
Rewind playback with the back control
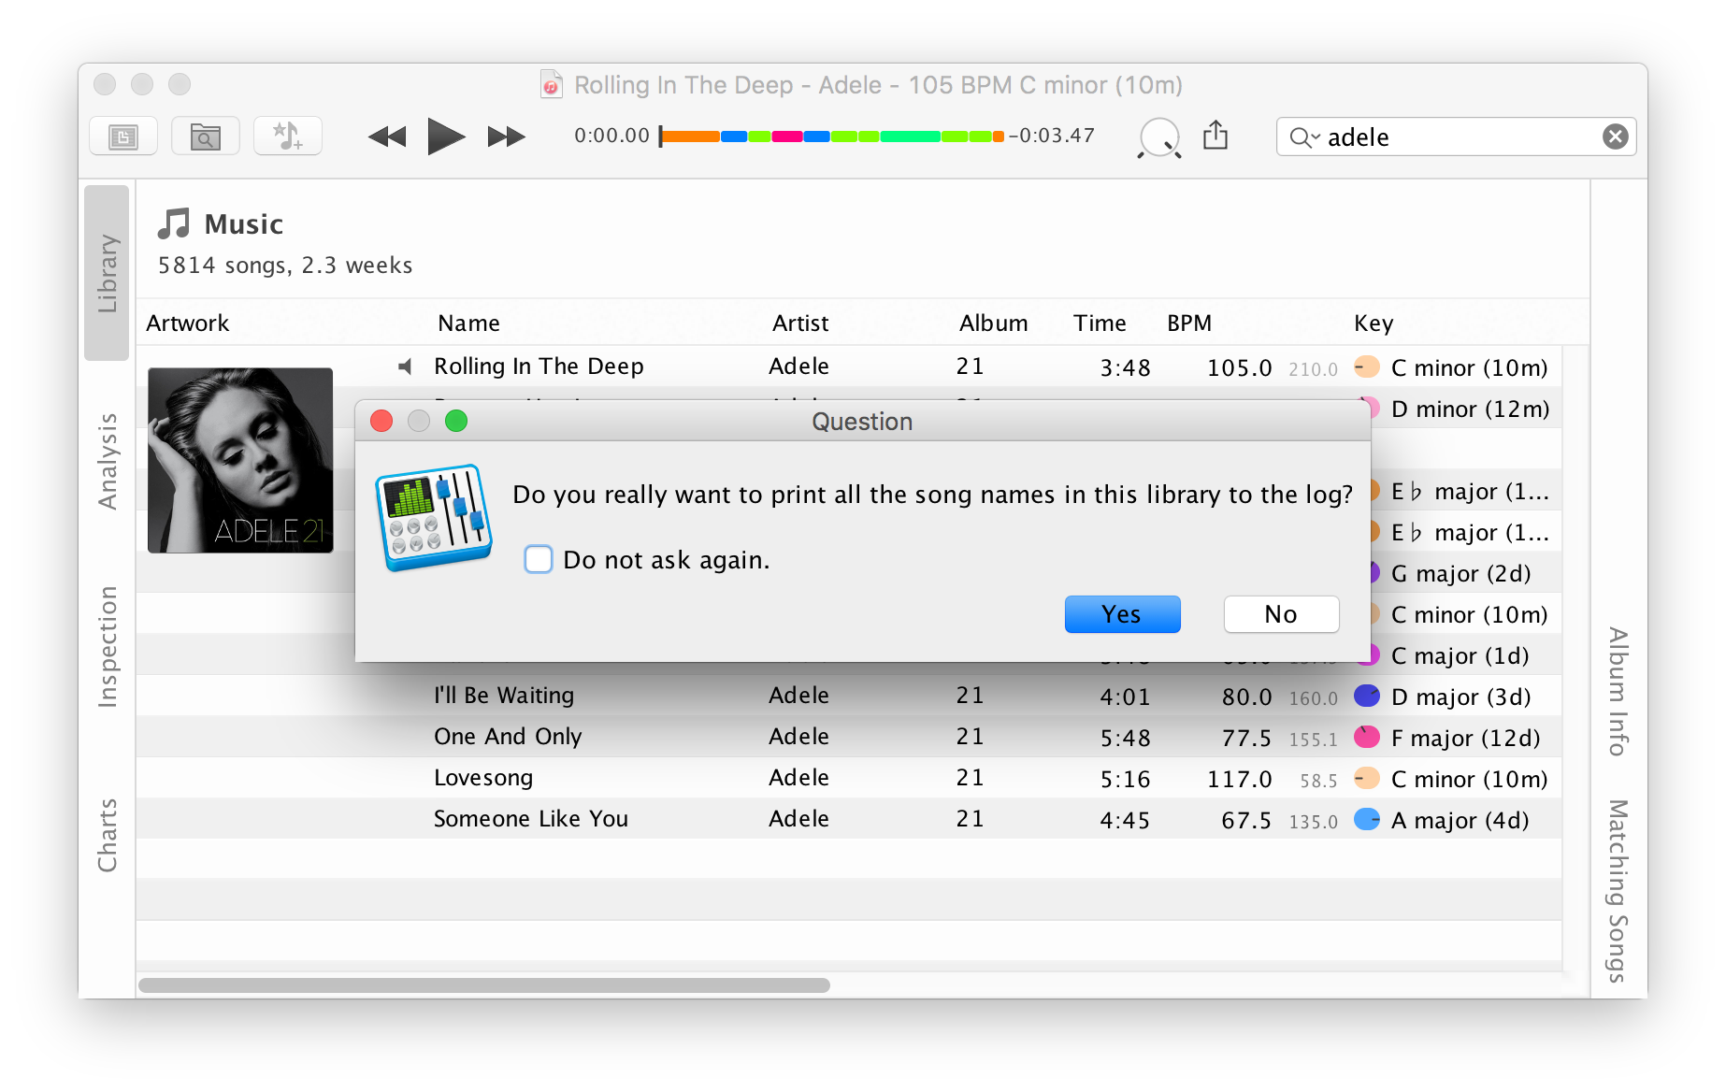(x=386, y=136)
